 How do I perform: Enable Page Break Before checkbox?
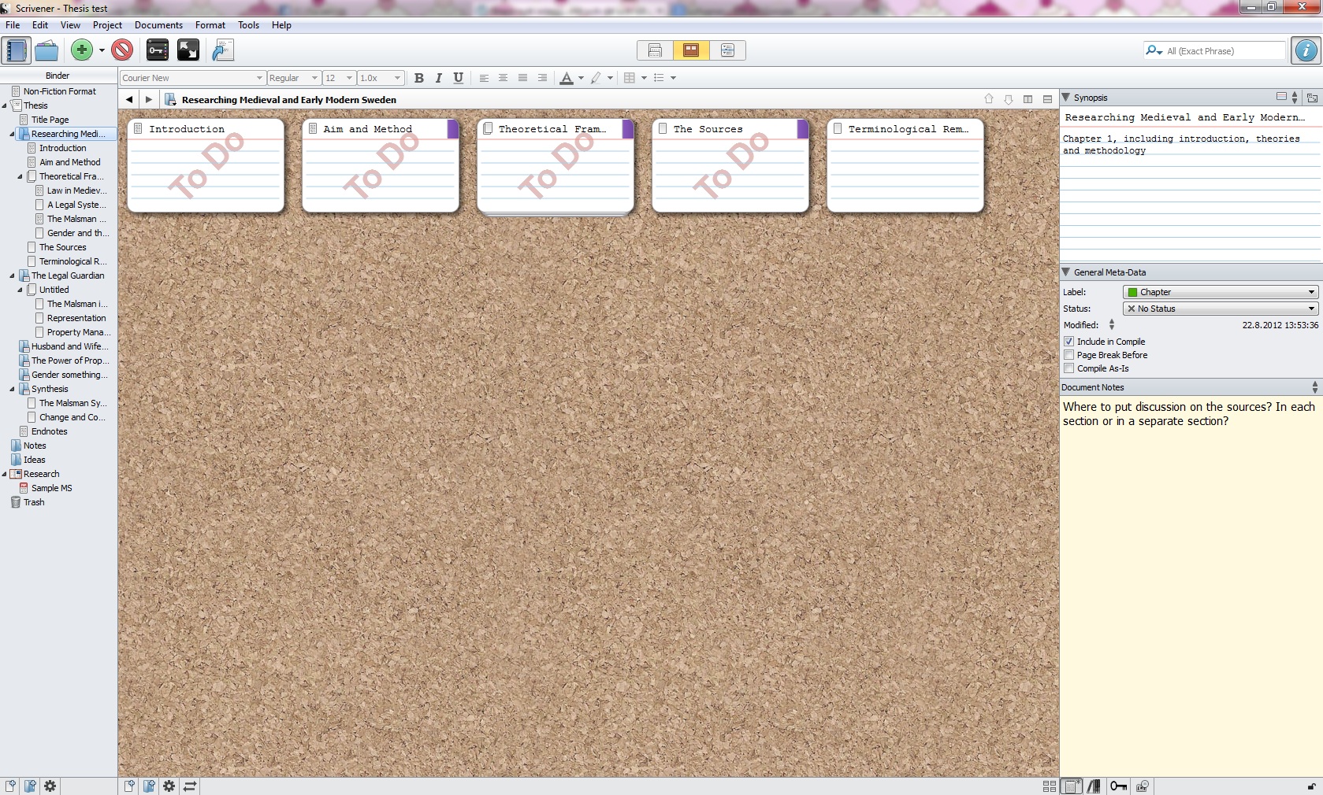point(1069,355)
